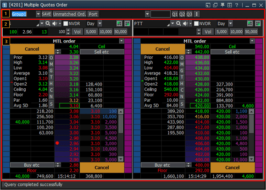Expand the MTL order dropdown in PTT panel
266x190 pixels.
tap(252, 41)
